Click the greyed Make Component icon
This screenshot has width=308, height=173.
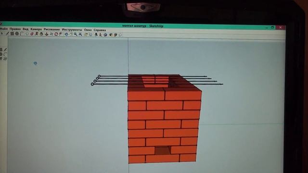[x=27, y=34]
